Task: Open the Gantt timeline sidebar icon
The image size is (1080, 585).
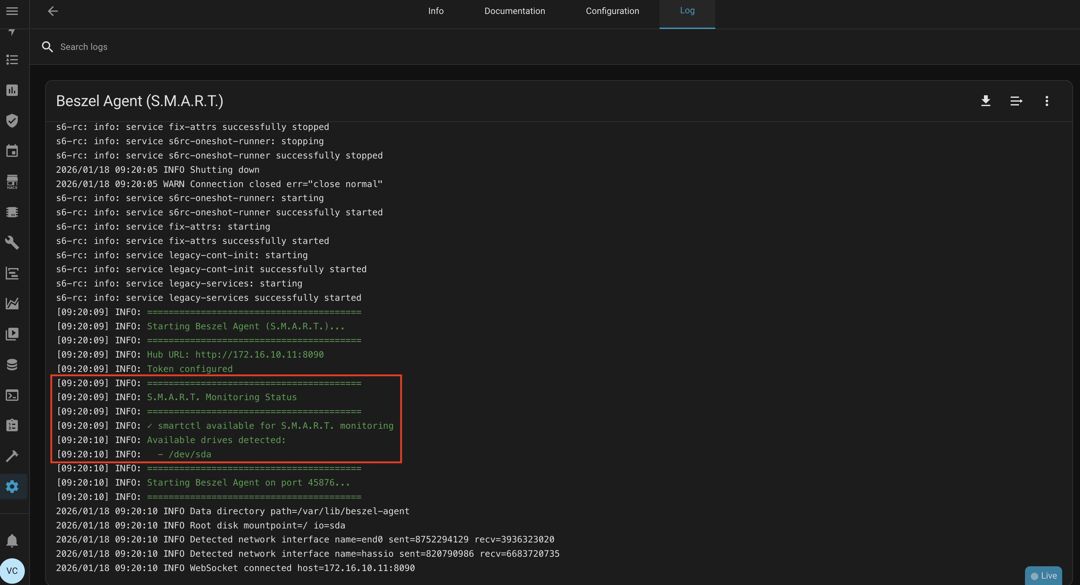Action: point(12,273)
